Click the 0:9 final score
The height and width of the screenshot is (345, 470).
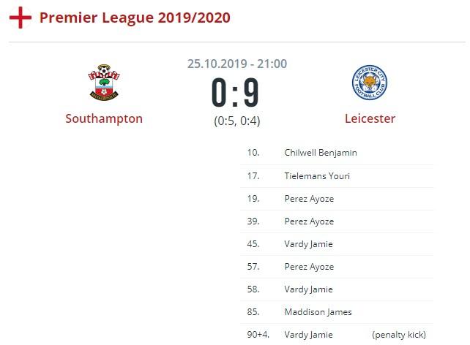[x=236, y=93]
